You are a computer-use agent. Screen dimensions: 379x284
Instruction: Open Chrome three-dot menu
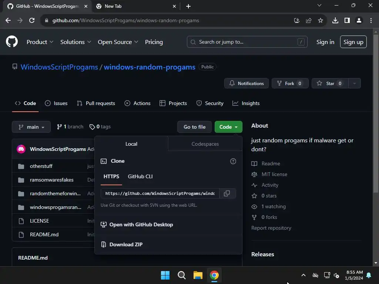[371, 21]
